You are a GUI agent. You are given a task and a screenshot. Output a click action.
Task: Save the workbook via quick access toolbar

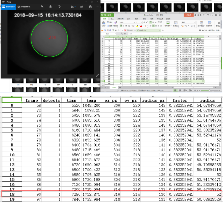click(104, 30)
